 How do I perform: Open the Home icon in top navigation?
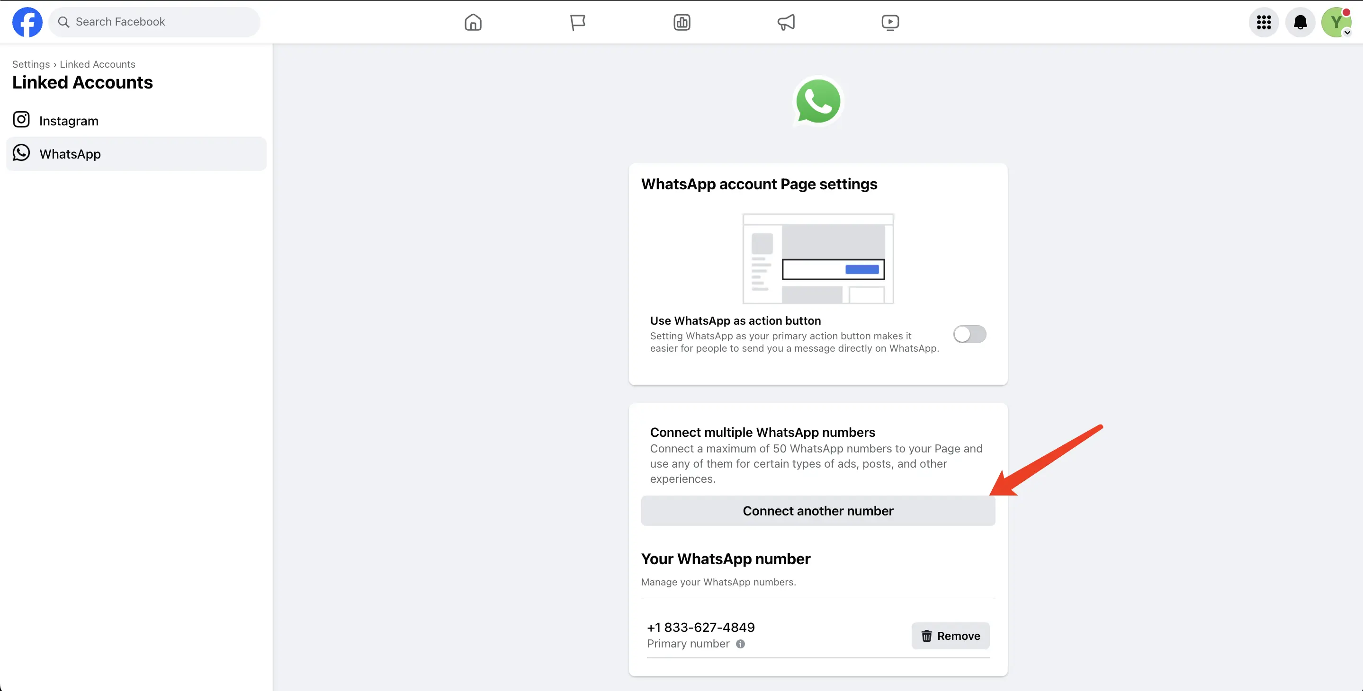point(473,22)
